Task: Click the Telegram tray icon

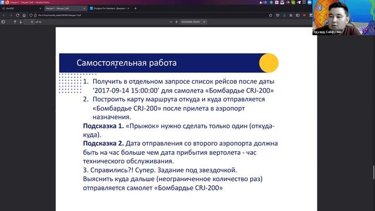Action: point(299,2)
